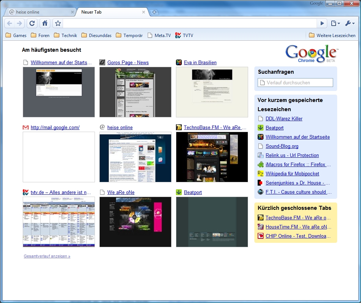Viewport: 361px width, 303px height.
Task: Open the Temporär bookmark folder
Action: tap(129, 36)
